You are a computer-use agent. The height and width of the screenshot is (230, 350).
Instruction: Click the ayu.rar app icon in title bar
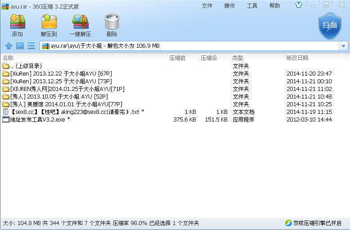click(x=5, y=6)
